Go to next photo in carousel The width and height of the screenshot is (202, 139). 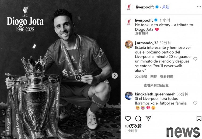coord(114,76)
